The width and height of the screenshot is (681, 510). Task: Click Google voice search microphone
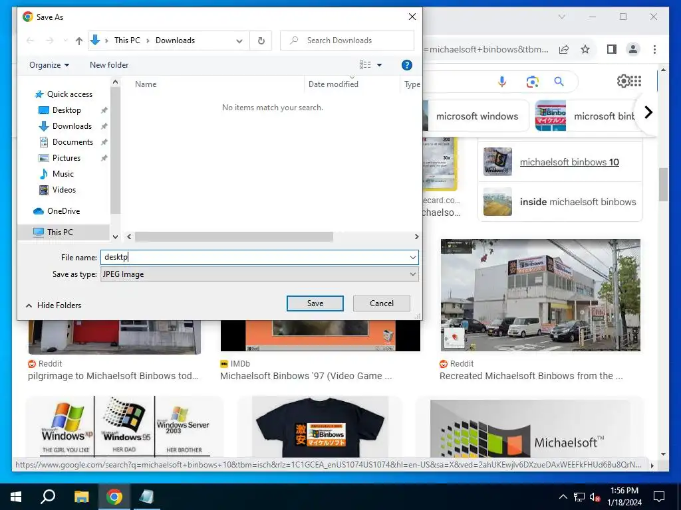(502, 81)
